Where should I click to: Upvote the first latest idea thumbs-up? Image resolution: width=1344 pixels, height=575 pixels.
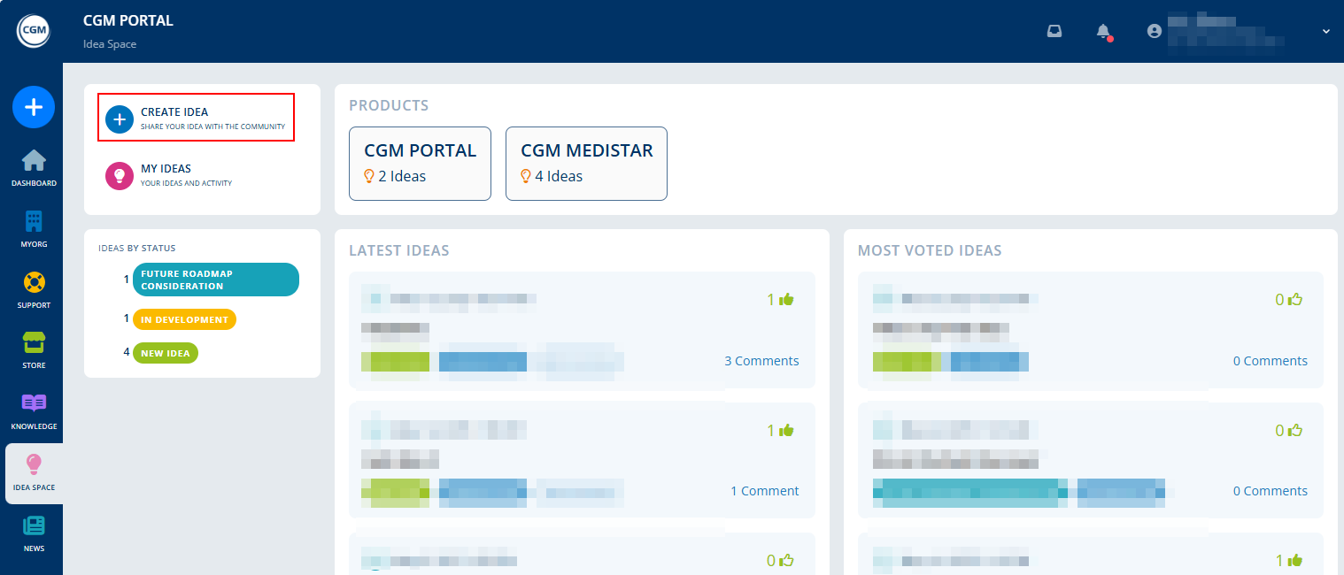click(785, 300)
